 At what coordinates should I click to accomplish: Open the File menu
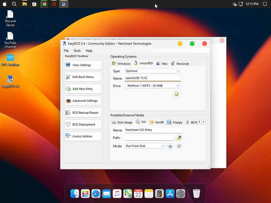[66, 51]
